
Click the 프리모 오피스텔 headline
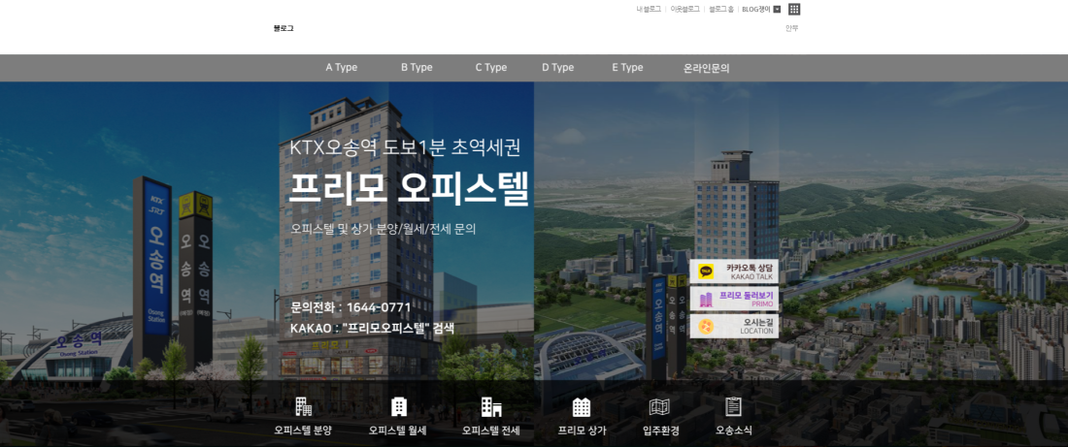tap(410, 188)
